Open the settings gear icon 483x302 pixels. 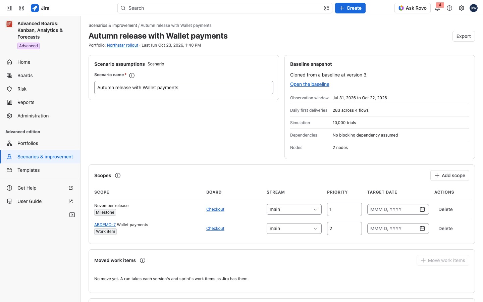(x=462, y=8)
